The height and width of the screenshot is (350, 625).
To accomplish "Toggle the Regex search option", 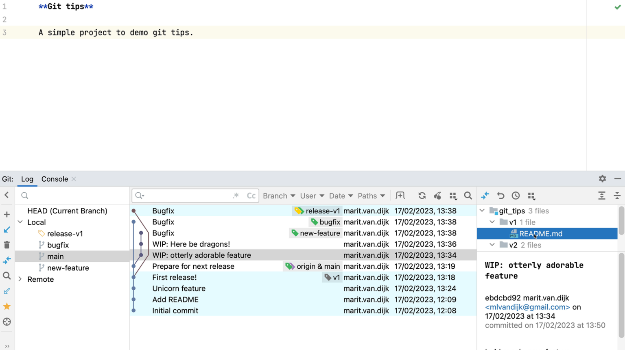I will click(x=236, y=196).
